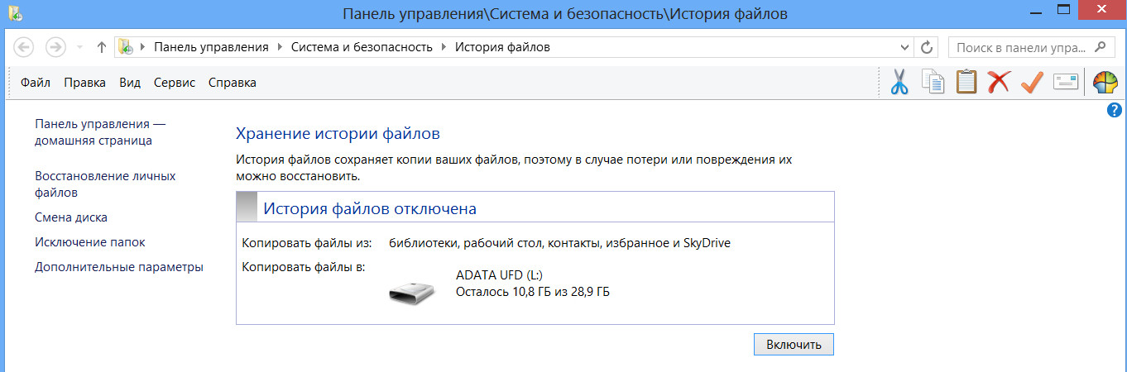Image resolution: width=1127 pixels, height=372 pixels.
Task: Click the Paste clipboard toolbar icon
Action: [966, 83]
